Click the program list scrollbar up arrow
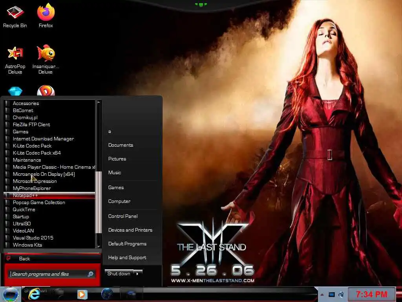Screen dimensions: 402x302 click(99, 103)
